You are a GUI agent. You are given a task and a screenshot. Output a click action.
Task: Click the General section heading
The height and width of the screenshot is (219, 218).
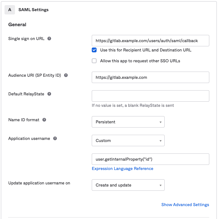tap(17, 24)
